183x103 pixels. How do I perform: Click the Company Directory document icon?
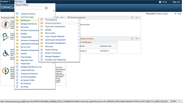(x=17, y=13)
